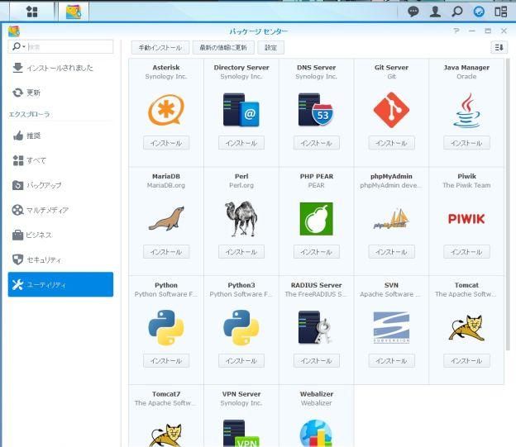Select the バックアップ backup category
The width and height of the screenshot is (516, 447).
[x=60, y=185]
